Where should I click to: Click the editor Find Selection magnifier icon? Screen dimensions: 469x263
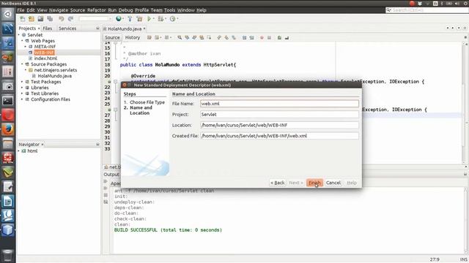[x=180, y=37]
